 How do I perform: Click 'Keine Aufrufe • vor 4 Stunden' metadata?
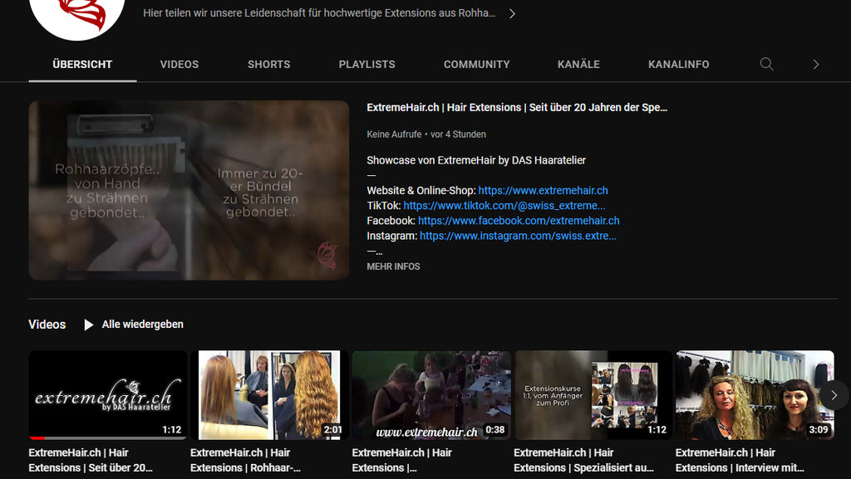(426, 134)
